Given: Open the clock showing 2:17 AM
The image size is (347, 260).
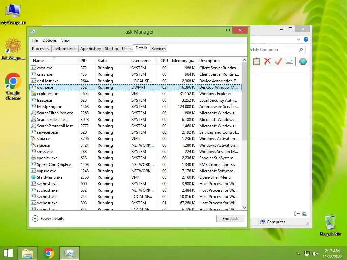Looking at the screenshot, I should coord(332,253).
